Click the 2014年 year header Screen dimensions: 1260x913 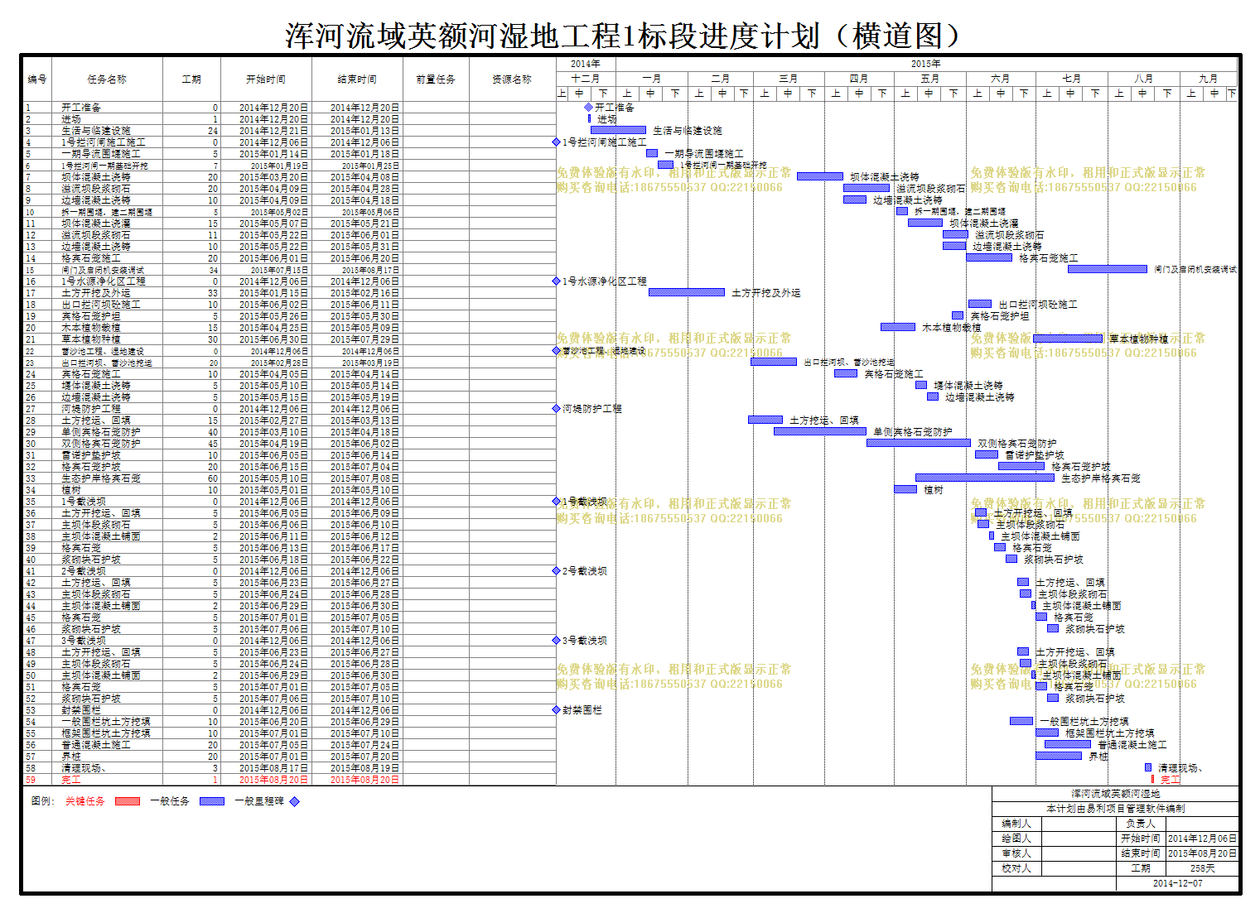click(586, 64)
